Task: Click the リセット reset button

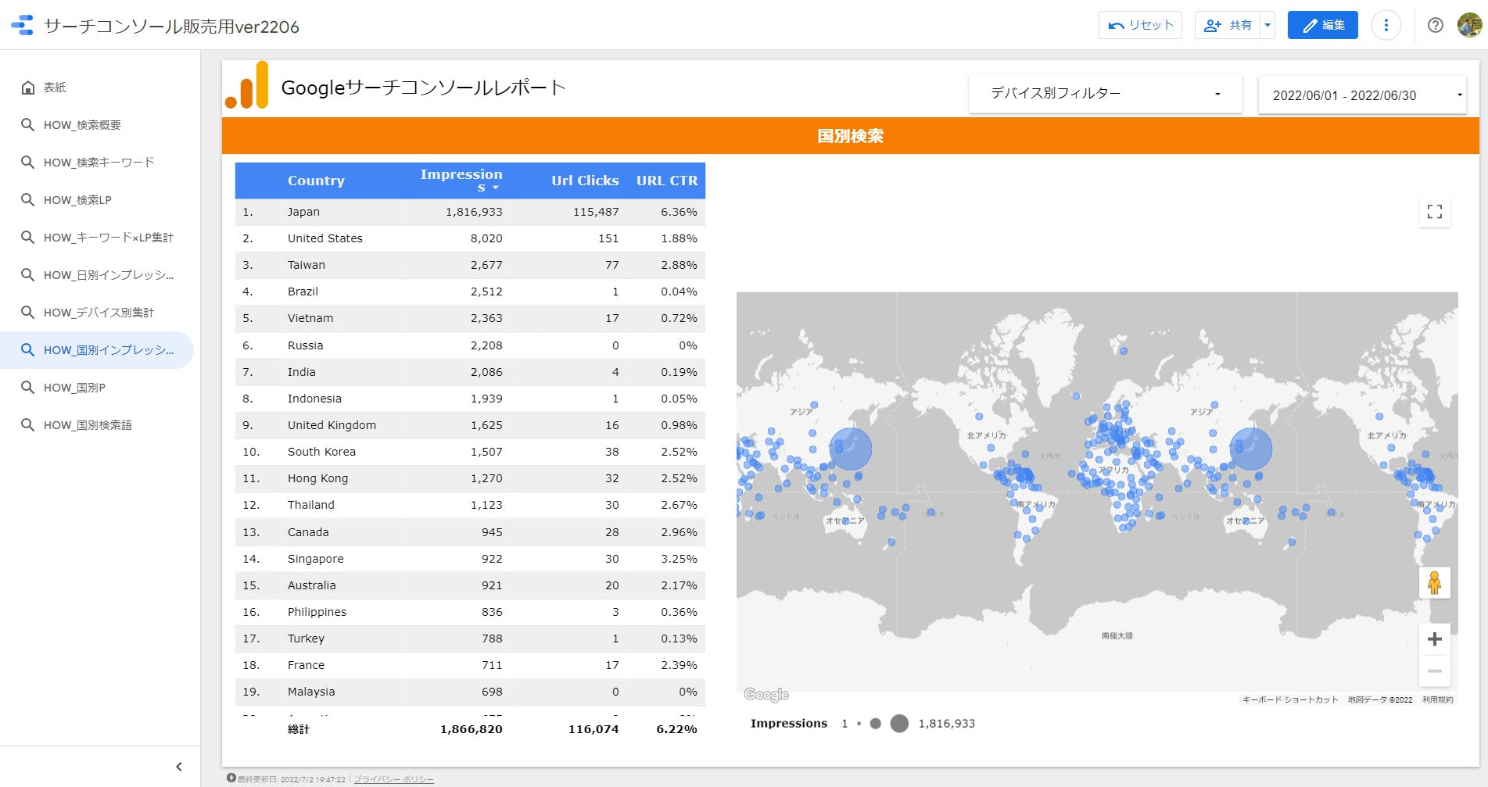Action: point(1140,25)
